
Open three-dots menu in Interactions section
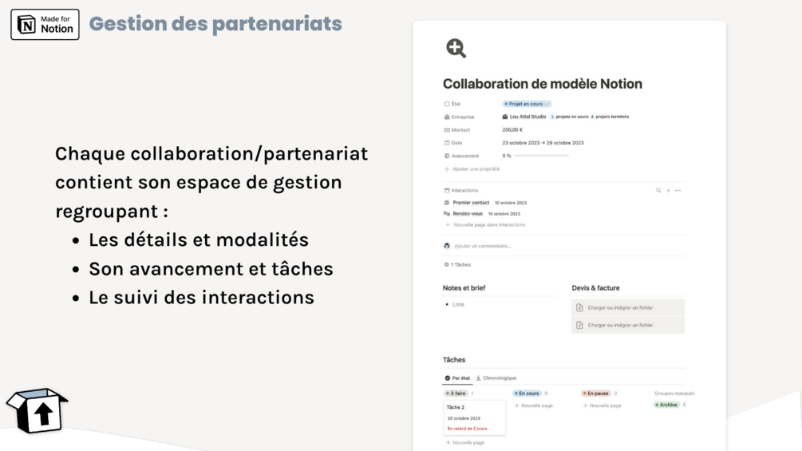[x=678, y=191]
